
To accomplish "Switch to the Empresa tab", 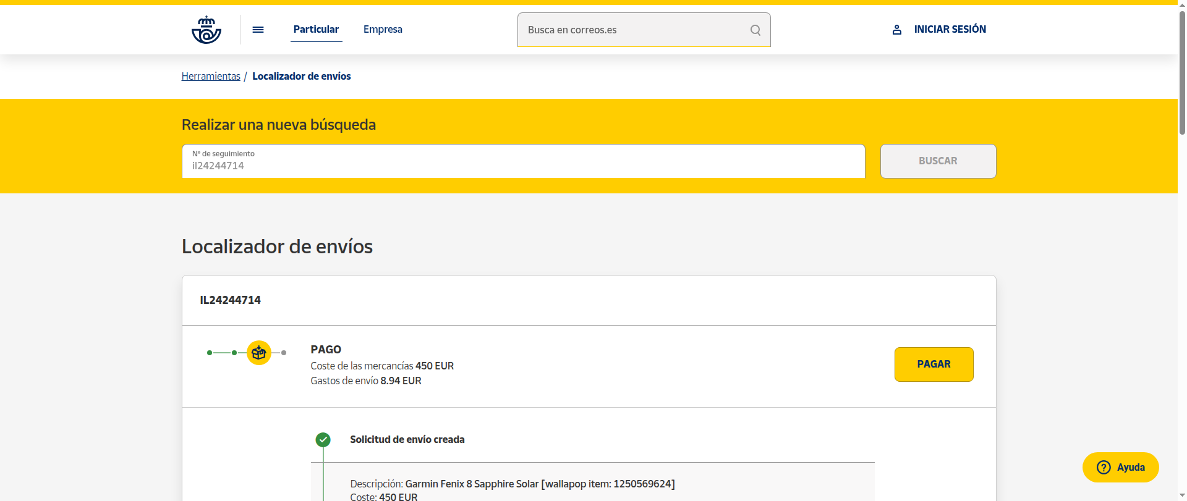I will tap(383, 30).
